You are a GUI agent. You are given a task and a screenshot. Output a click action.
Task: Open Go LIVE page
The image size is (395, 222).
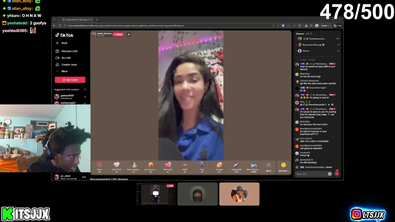63,58
